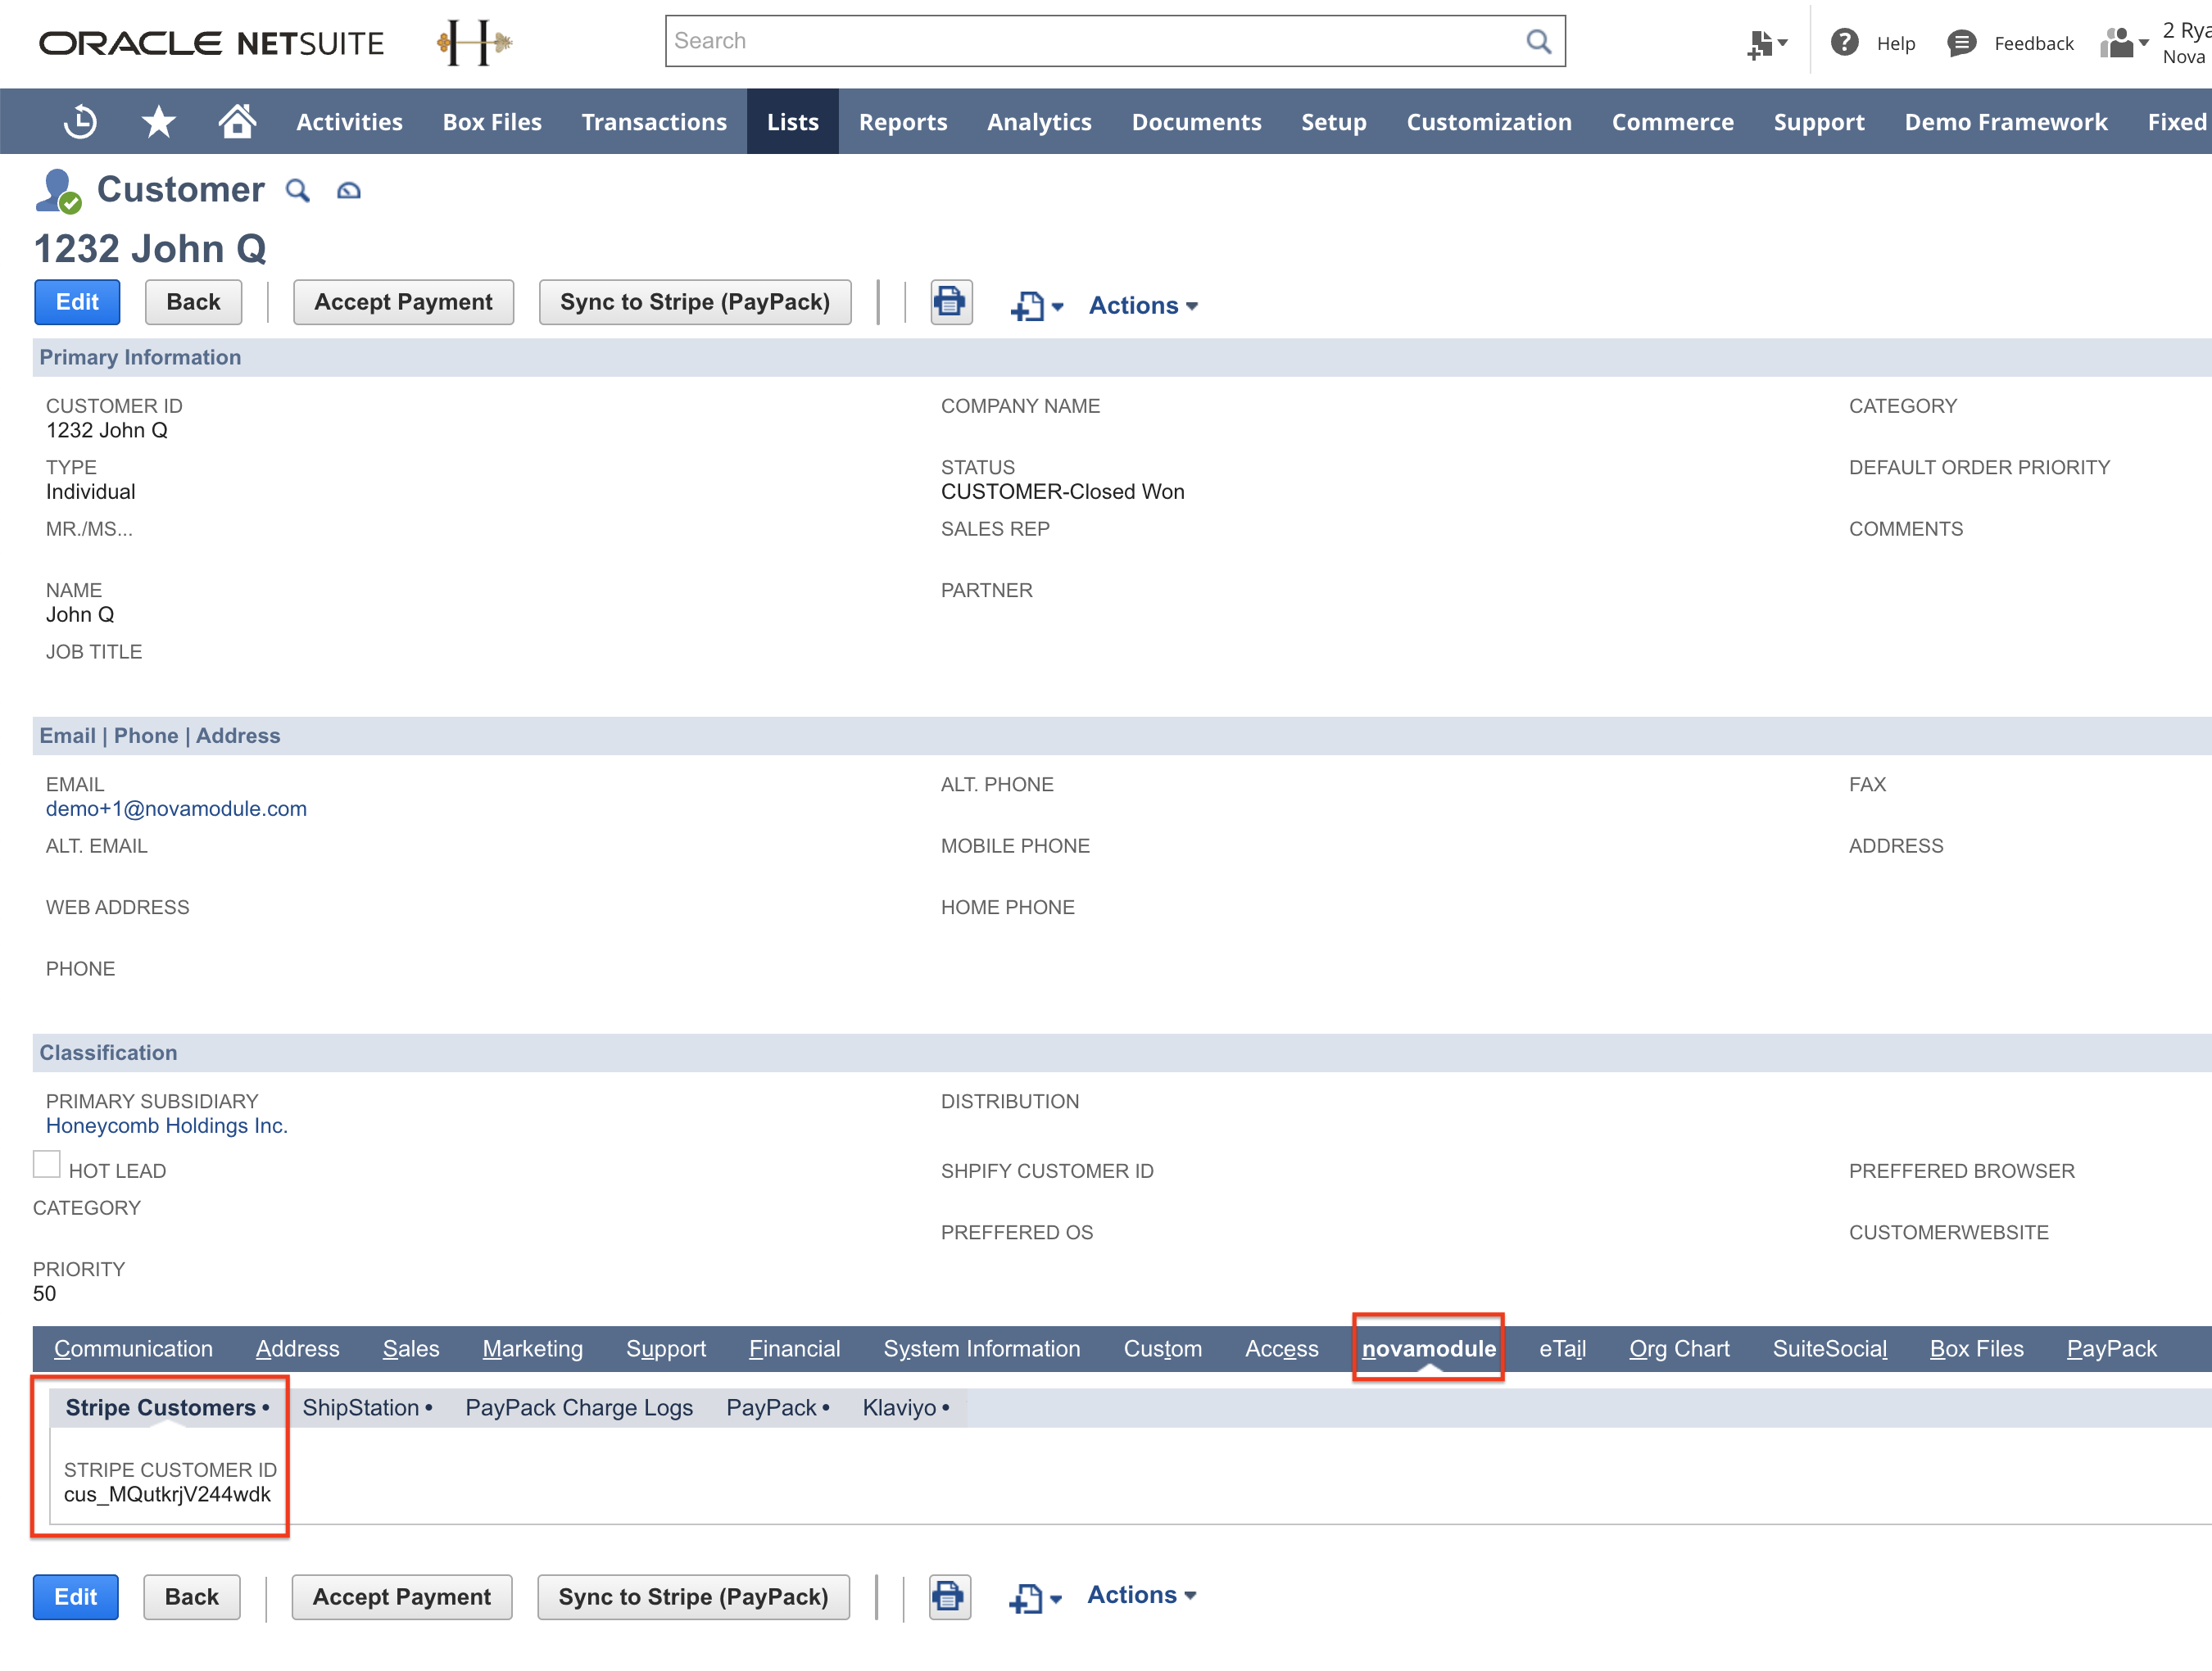The width and height of the screenshot is (2212, 1671).
Task: Click the Customer record person icon
Action: coord(58,190)
